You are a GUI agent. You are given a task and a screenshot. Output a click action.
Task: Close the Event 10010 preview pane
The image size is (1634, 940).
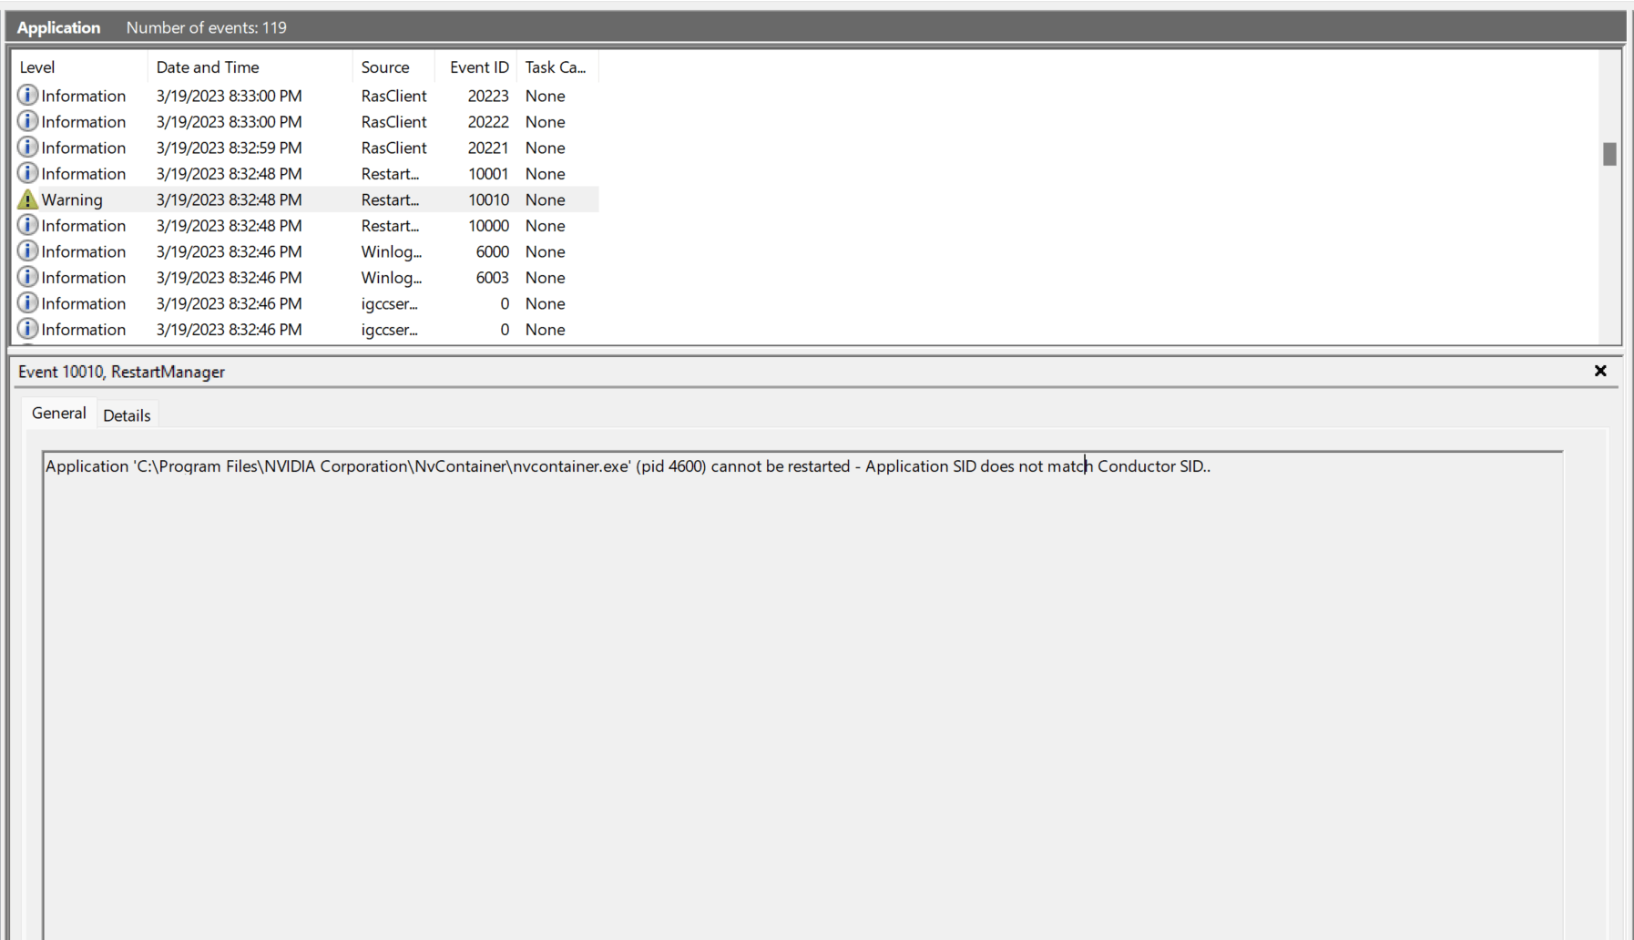(1600, 371)
